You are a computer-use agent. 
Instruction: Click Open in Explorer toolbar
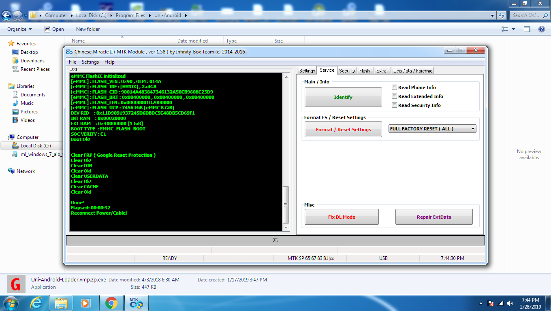pyautogui.click(x=54, y=29)
